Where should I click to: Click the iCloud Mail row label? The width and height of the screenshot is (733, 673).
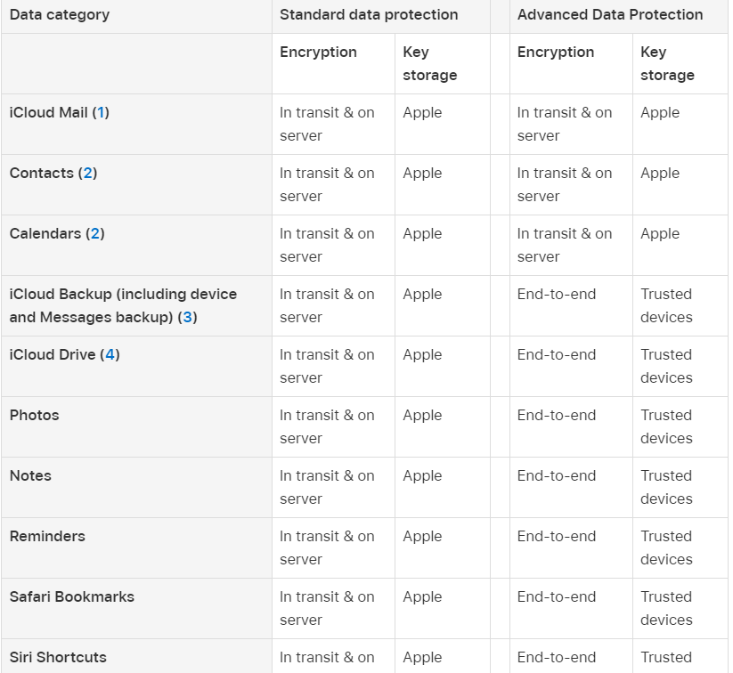click(48, 113)
